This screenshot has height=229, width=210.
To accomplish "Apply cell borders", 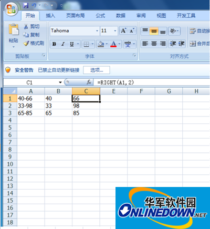I will click(x=86, y=44).
